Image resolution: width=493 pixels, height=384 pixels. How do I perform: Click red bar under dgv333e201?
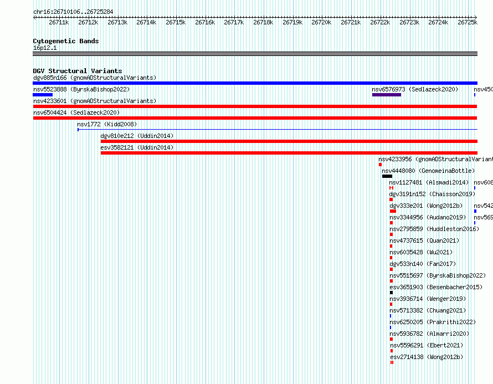pyautogui.click(x=393, y=211)
